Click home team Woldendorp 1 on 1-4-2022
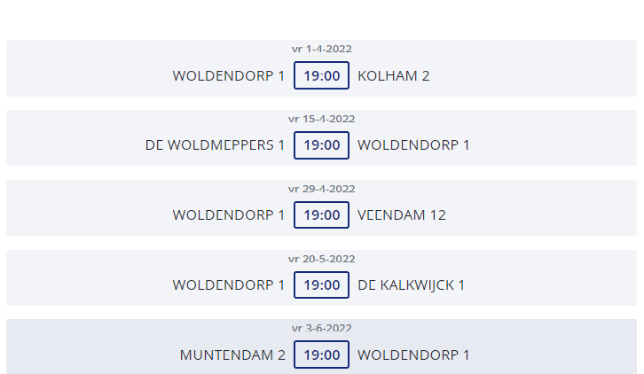Image resolution: width=644 pixels, height=374 pixels. (228, 76)
